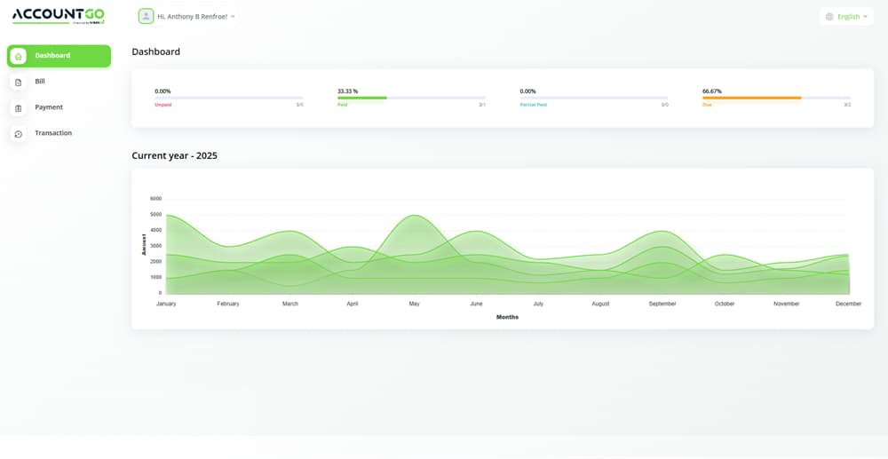Click the 33.33 % value

(348, 91)
